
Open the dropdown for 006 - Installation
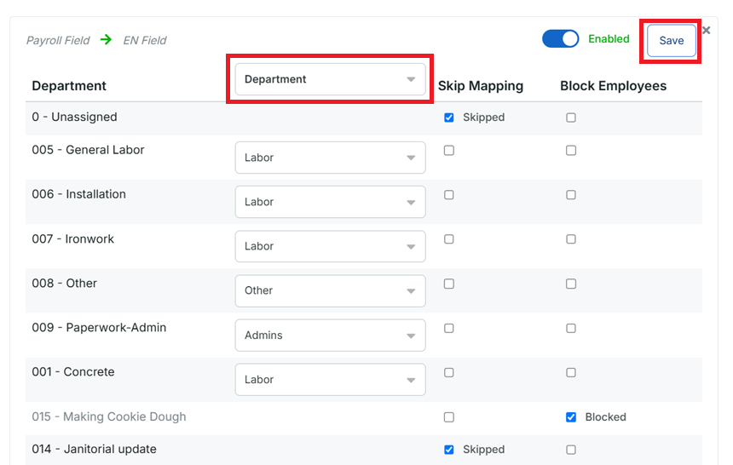[x=330, y=202]
